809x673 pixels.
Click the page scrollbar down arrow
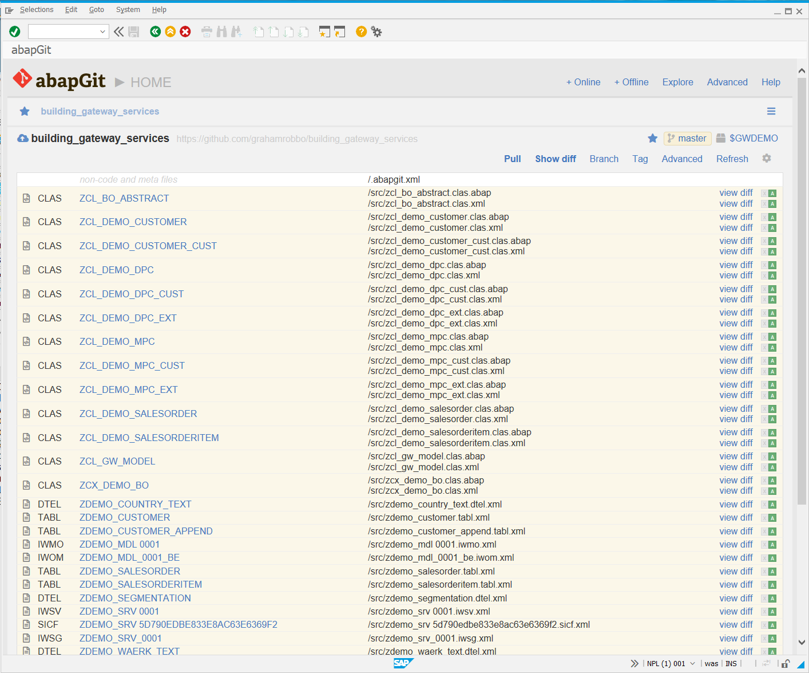coord(802,643)
